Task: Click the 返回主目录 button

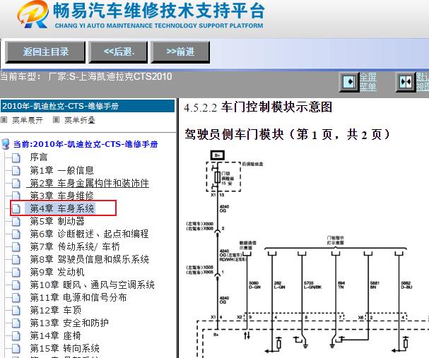Action: pos(45,52)
